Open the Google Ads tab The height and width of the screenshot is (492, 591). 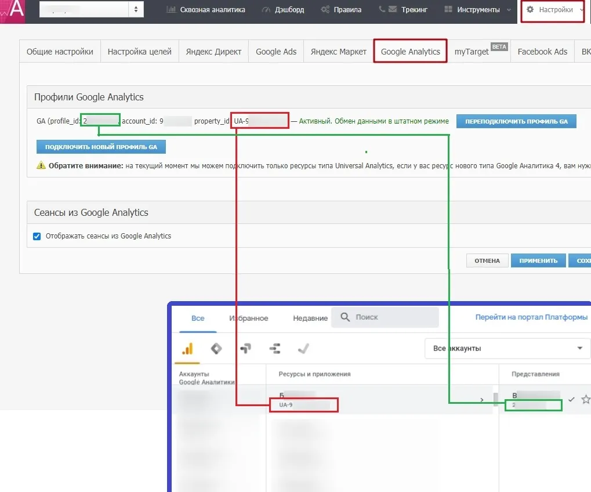(276, 52)
